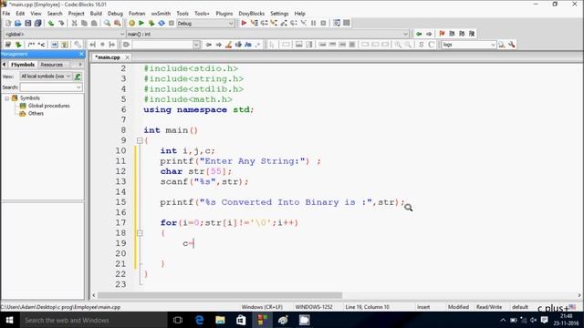
Task: Click the wrench options icon by logs
Action: point(512,45)
